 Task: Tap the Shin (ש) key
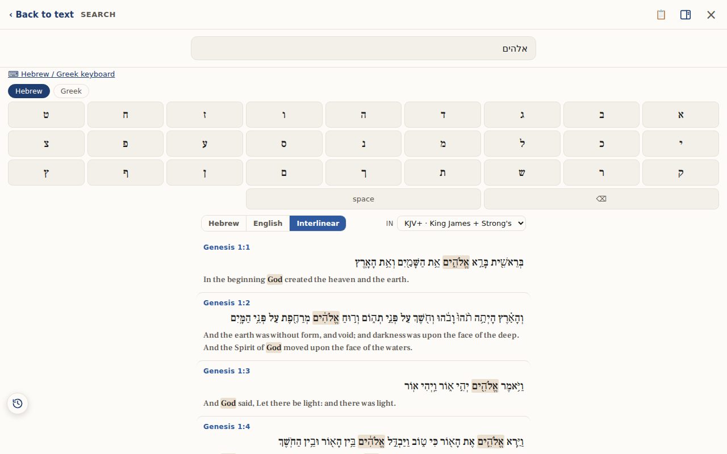click(x=522, y=173)
